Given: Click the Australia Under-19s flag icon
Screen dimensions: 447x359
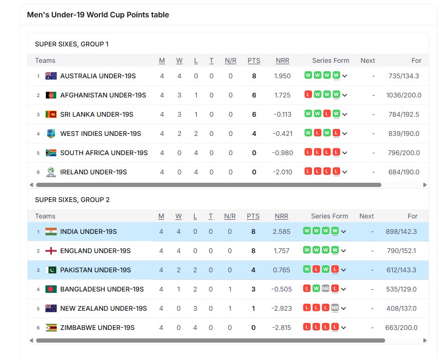Looking at the screenshot, I should coord(51,76).
